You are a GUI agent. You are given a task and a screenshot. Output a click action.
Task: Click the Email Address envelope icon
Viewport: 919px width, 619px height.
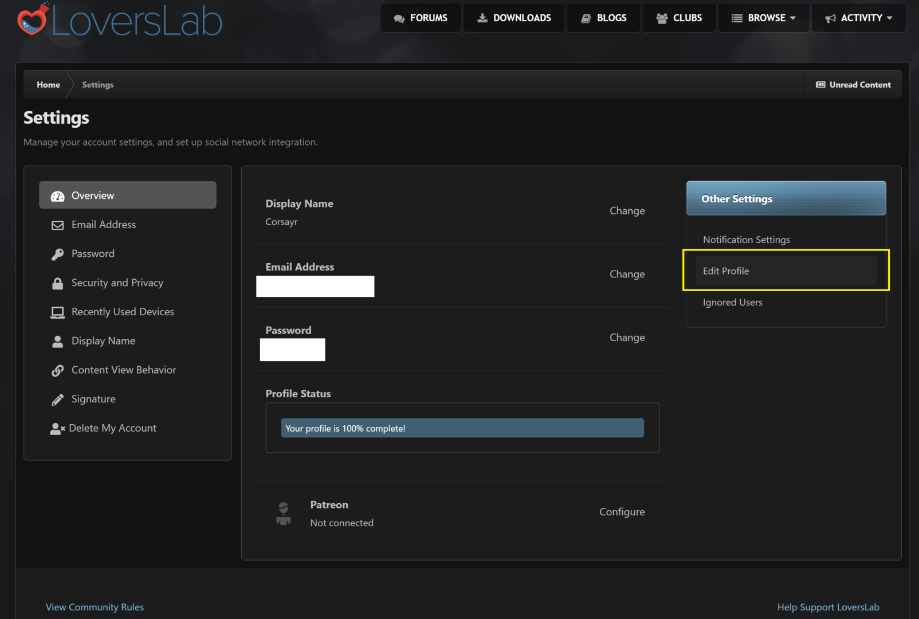point(58,225)
